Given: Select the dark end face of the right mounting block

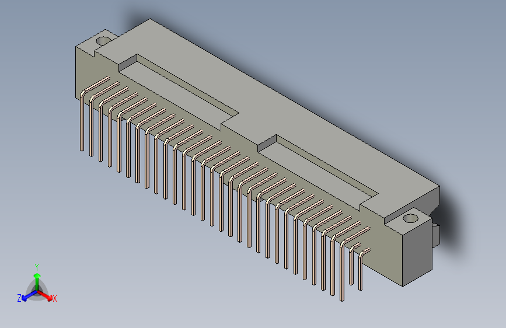Looking at the screenshot, I should [417, 252].
